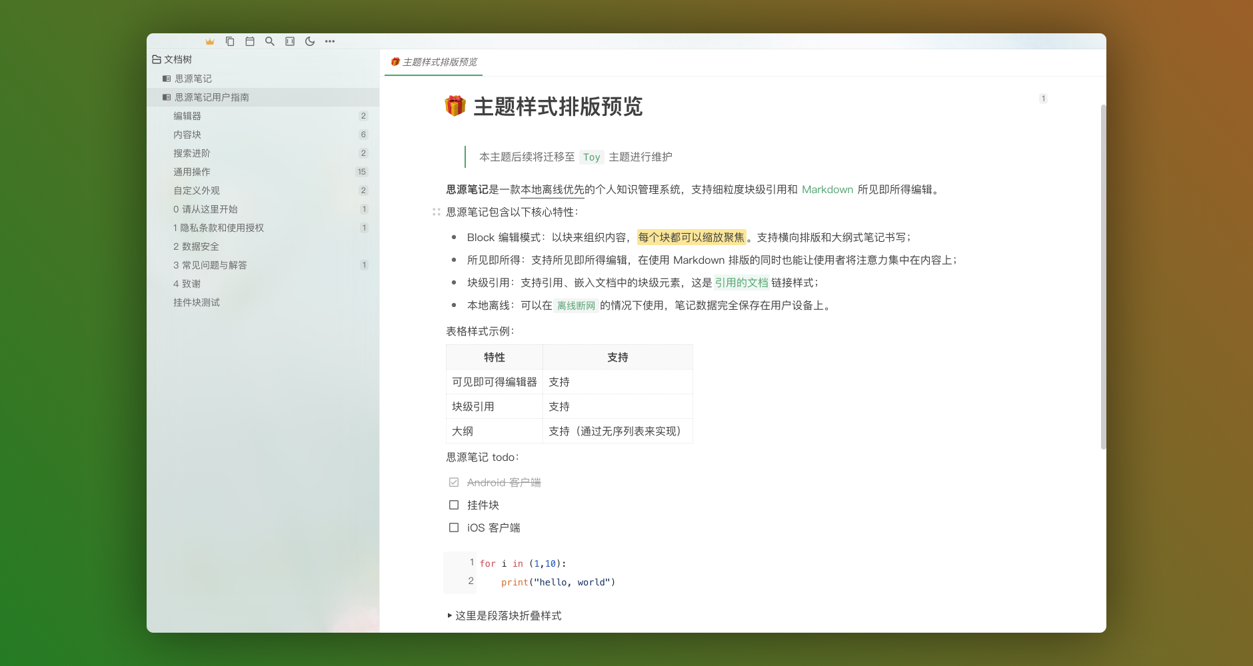This screenshot has width=1253, height=666.
Task: Open the 1 隐私条款和使用授权 document
Action: pyautogui.click(x=263, y=228)
